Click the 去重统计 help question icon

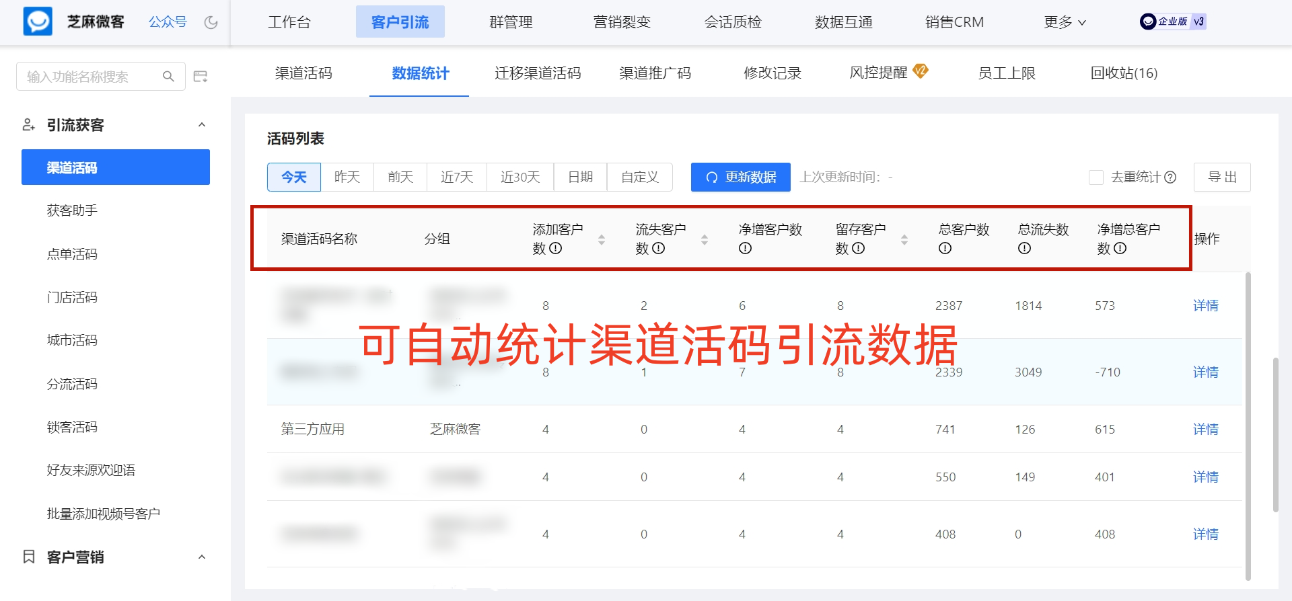point(1170,177)
